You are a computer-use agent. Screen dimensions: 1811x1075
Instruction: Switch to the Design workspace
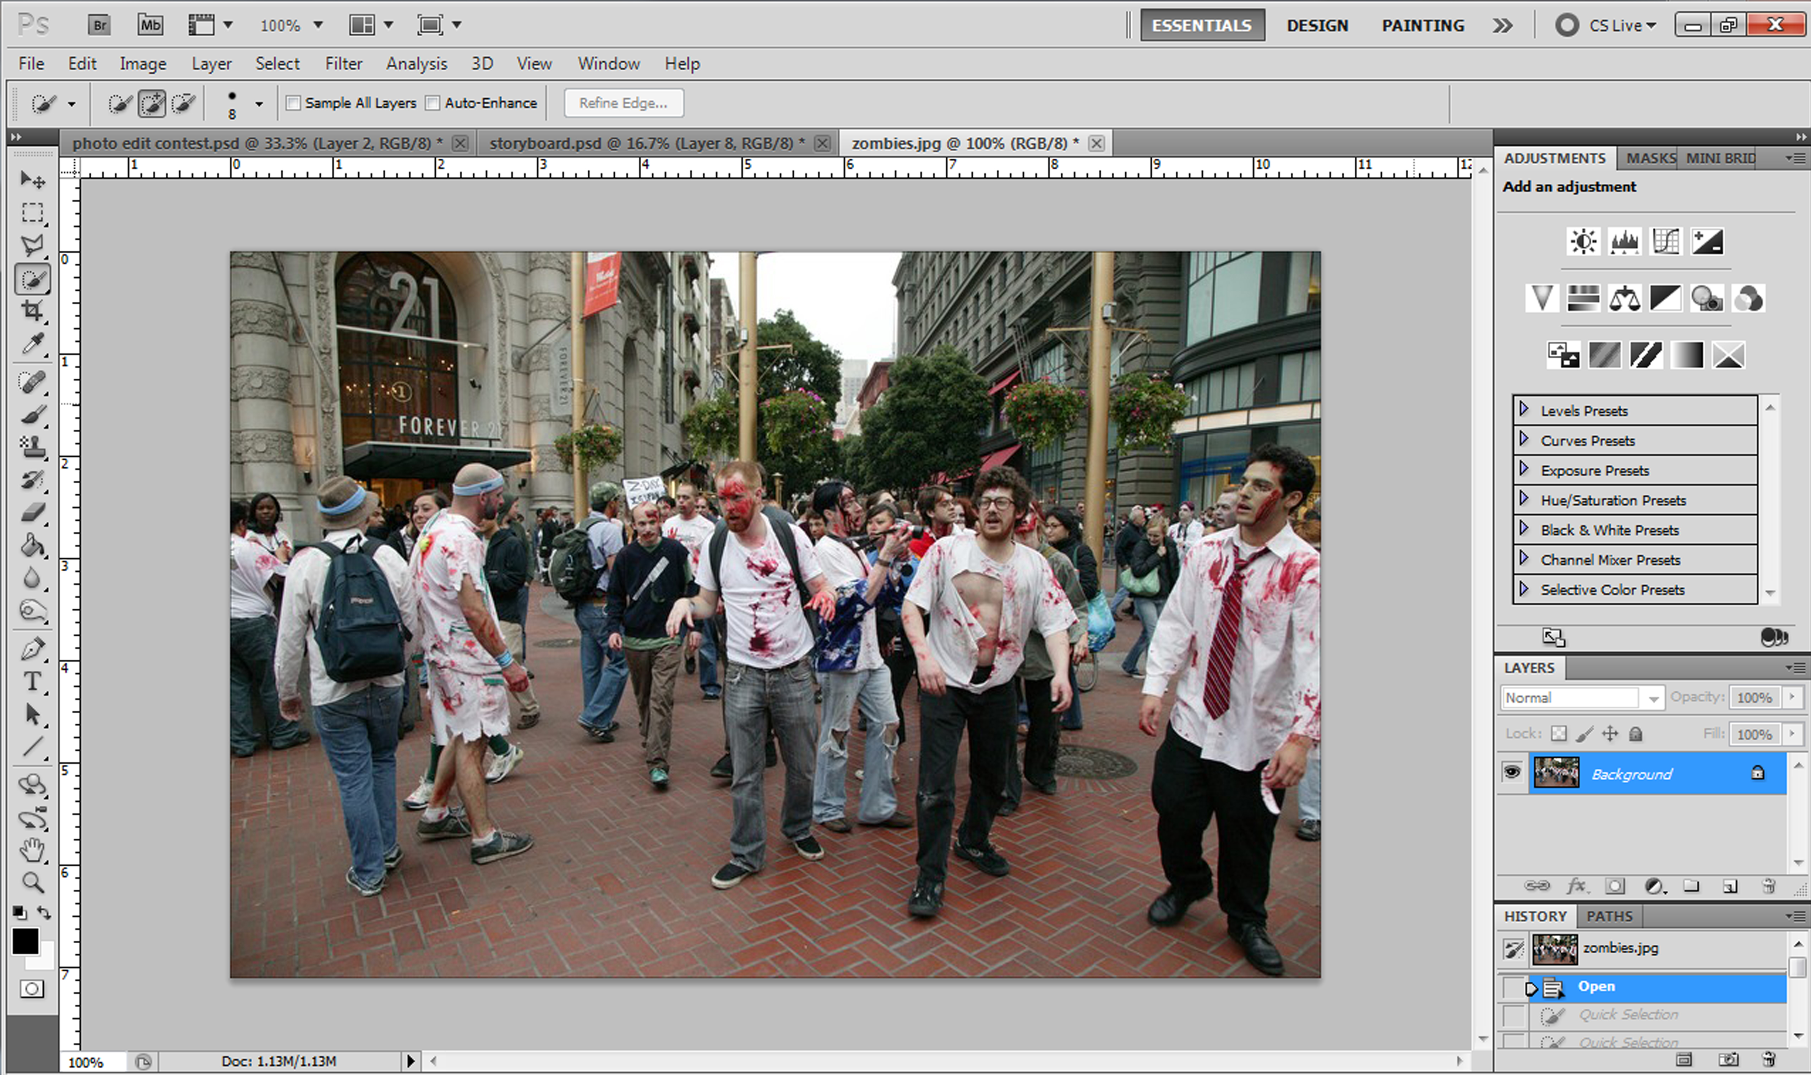pos(1317,25)
